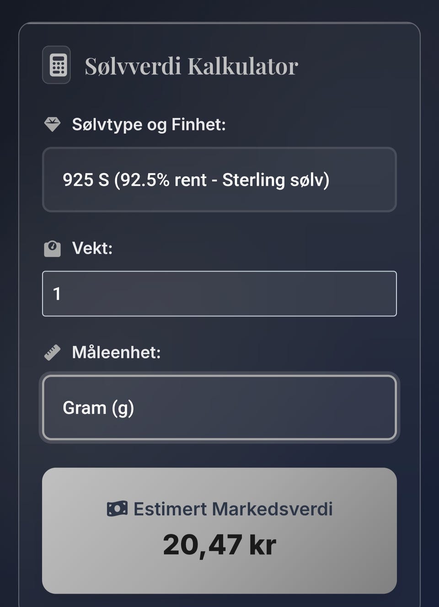Viewport: 439px width, 607px height.
Task: Click the diamond icon next to Sølvtype og Finhet
Action: coord(52,124)
